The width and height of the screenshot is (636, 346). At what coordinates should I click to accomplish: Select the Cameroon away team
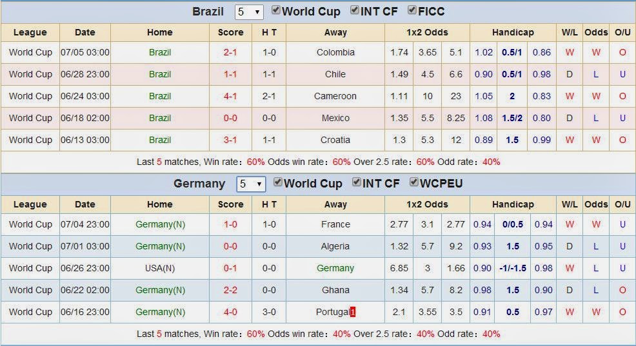[335, 96]
